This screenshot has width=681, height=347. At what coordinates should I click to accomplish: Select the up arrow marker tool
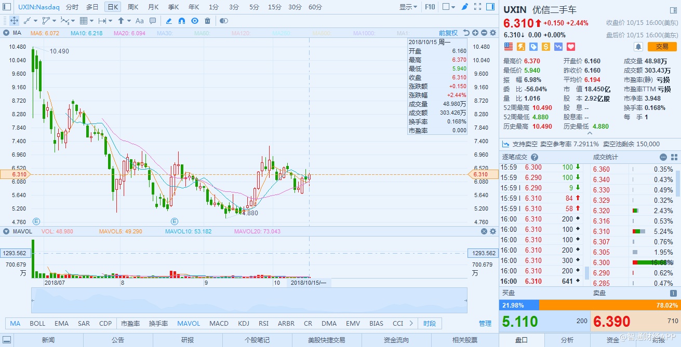pos(121,21)
